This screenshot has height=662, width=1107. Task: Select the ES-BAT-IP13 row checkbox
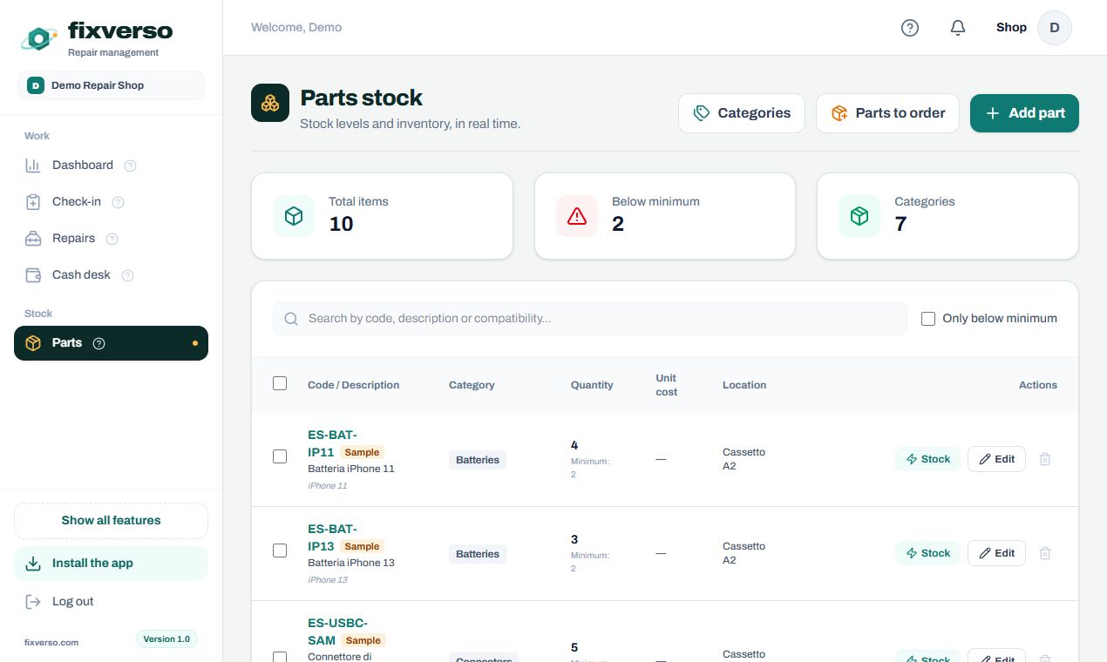coord(280,551)
